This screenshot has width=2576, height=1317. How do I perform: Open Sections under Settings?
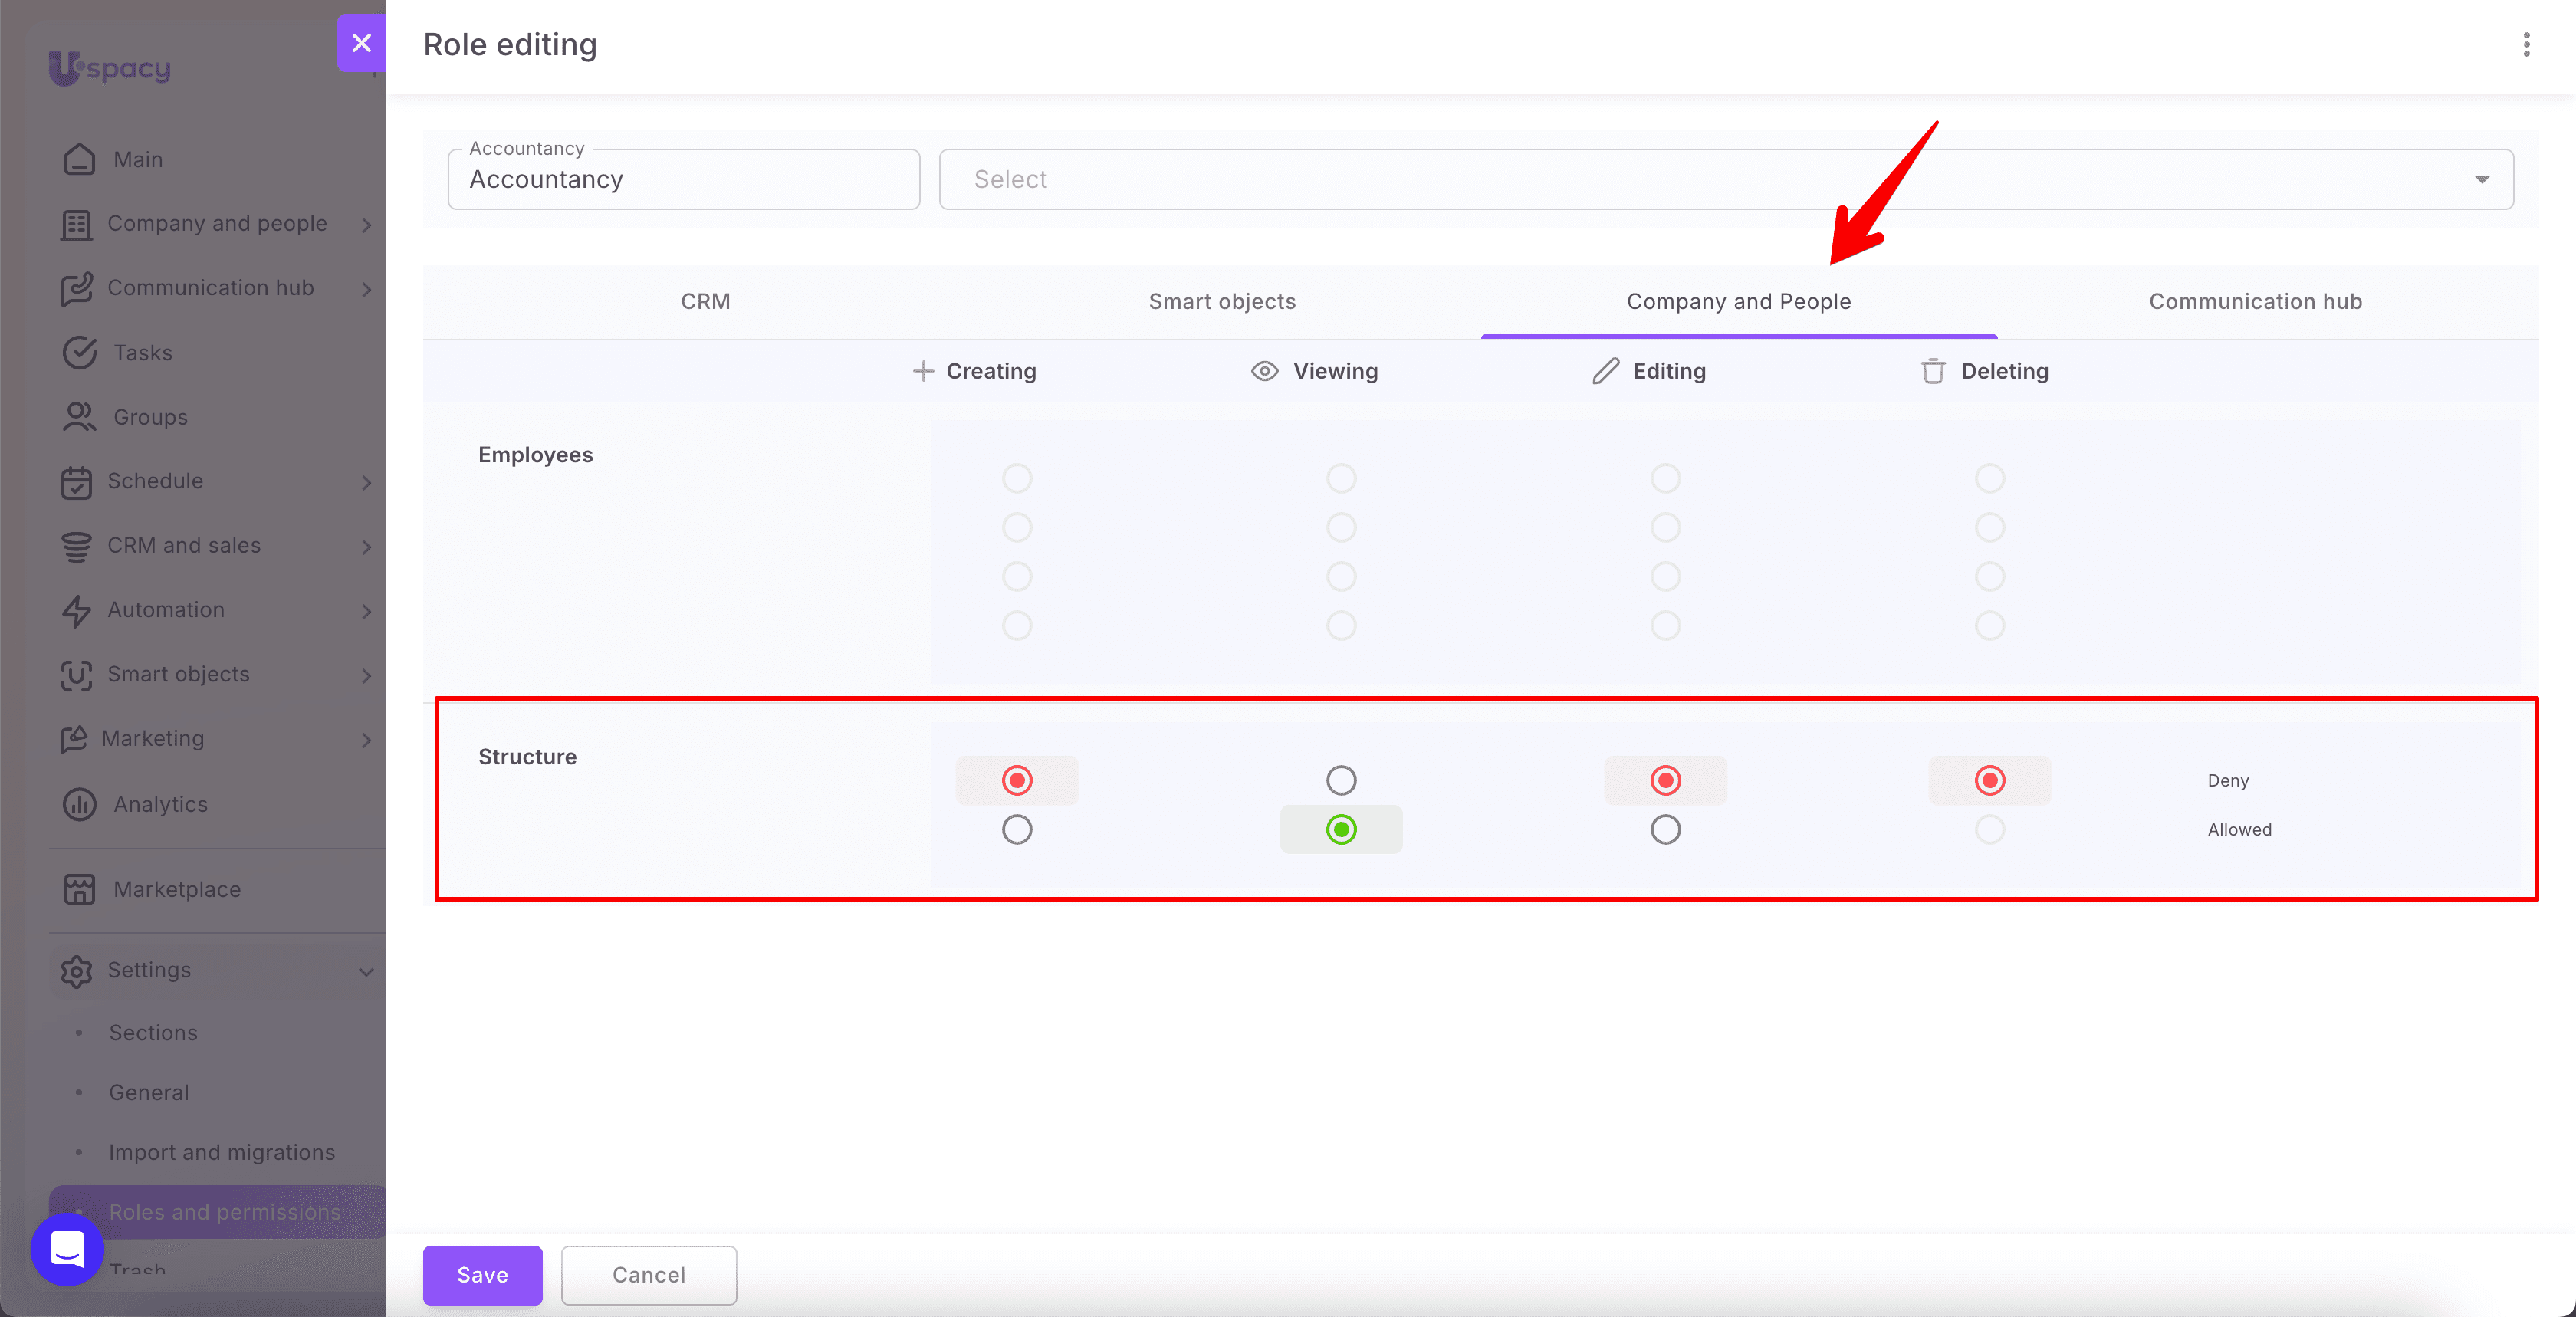pos(153,1032)
